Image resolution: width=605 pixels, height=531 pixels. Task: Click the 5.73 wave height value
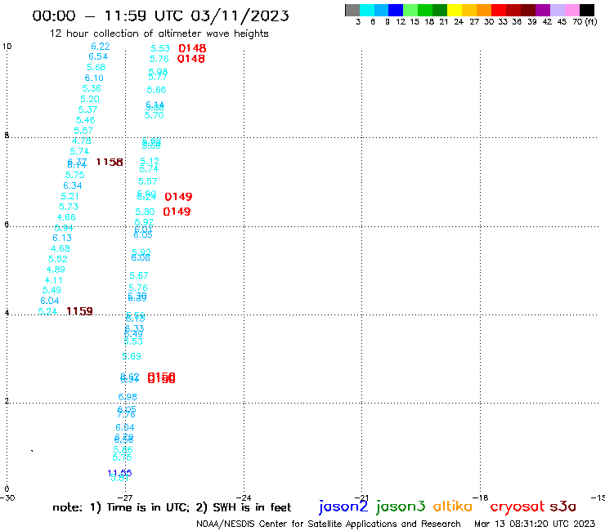(x=69, y=207)
